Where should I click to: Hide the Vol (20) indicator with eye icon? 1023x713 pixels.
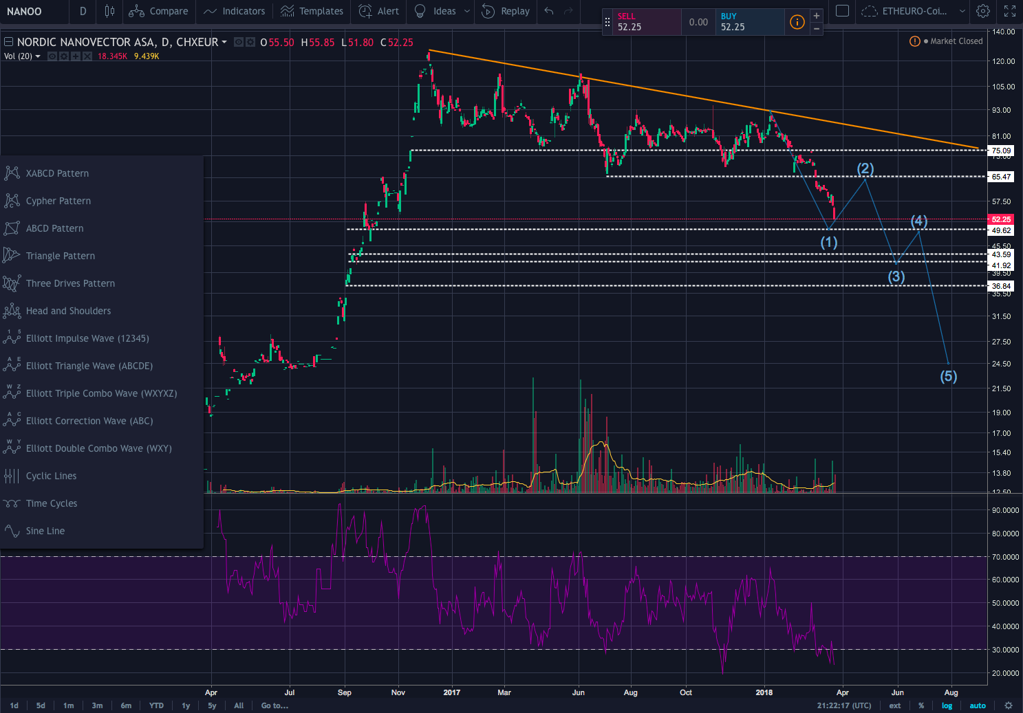tap(52, 56)
